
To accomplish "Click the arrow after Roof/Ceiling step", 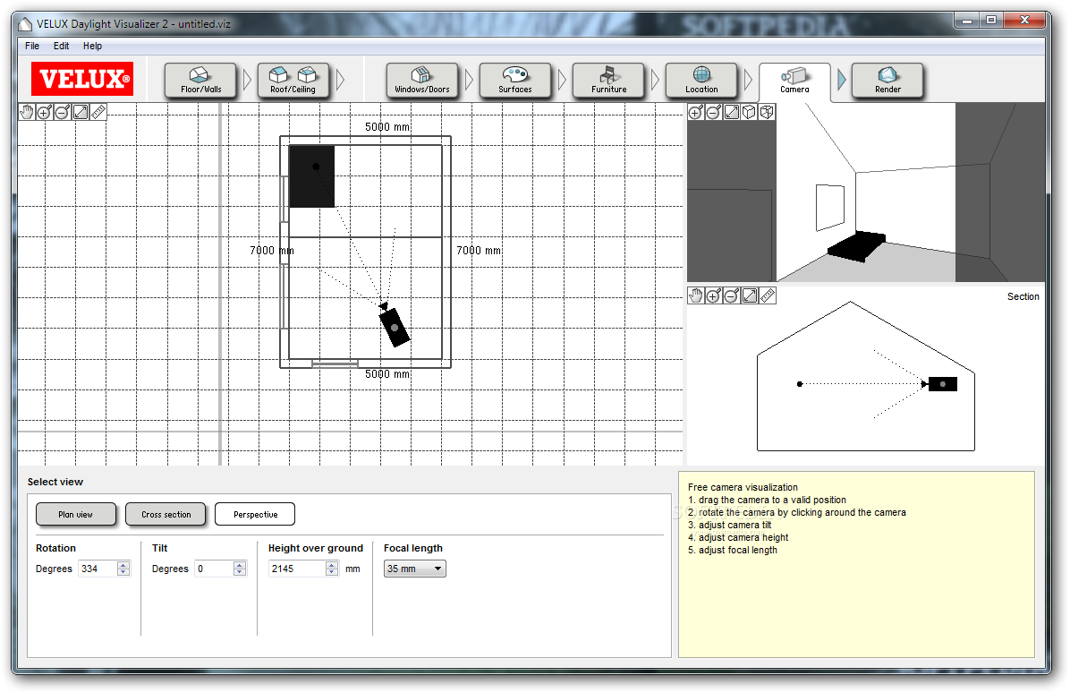I will [x=340, y=80].
